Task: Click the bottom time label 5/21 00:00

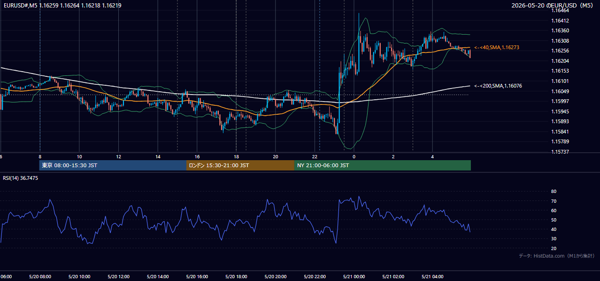Action: 354,277
